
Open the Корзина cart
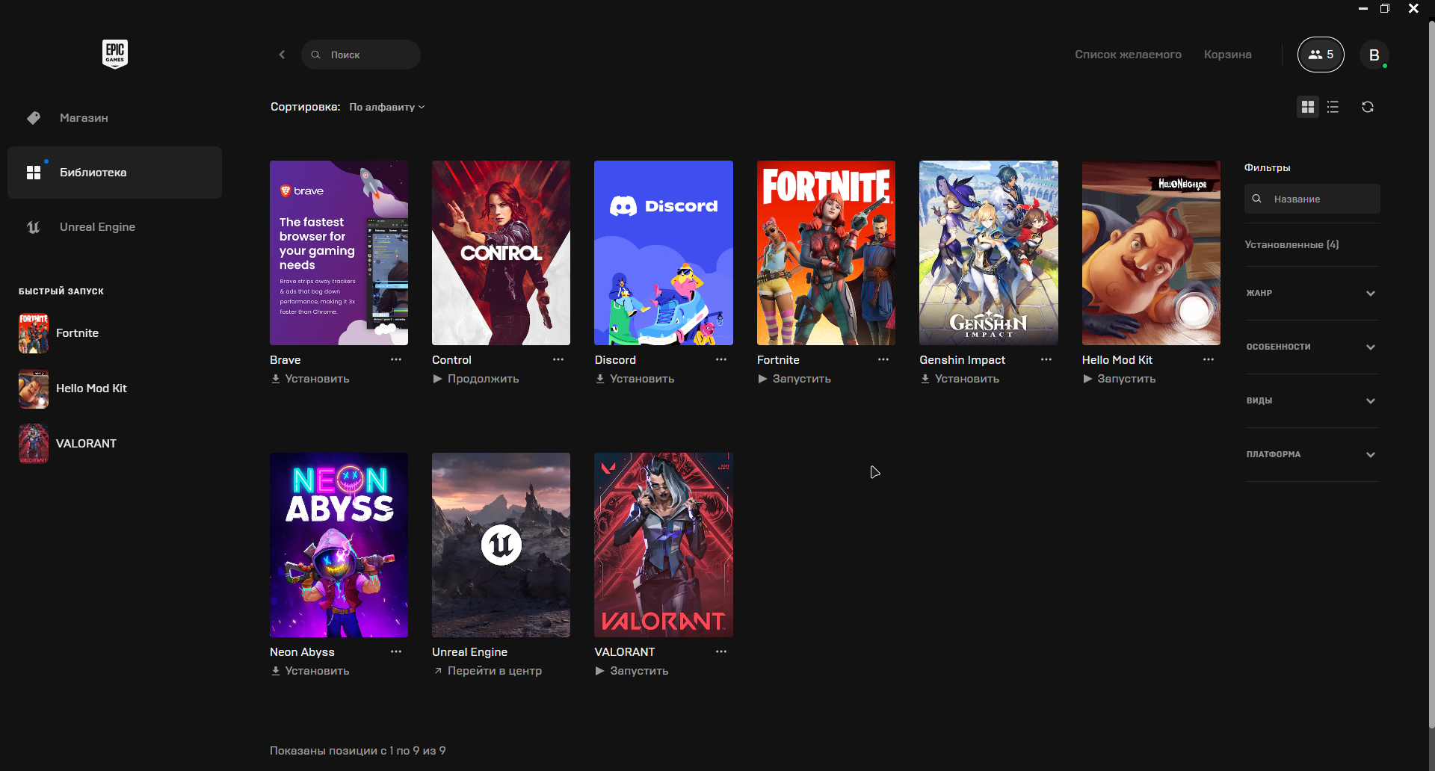1227,55
